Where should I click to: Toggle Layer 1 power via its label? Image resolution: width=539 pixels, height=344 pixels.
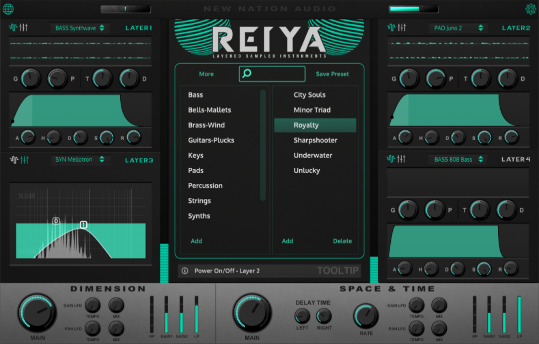pyautogui.click(x=139, y=28)
